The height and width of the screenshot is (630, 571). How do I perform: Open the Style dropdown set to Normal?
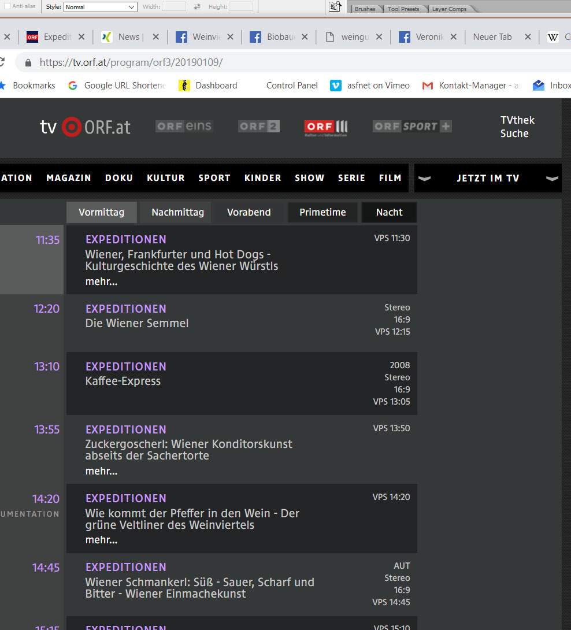[x=100, y=7]
